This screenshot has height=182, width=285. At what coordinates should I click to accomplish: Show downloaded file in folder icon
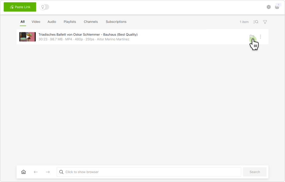click(x=252, y=36)
